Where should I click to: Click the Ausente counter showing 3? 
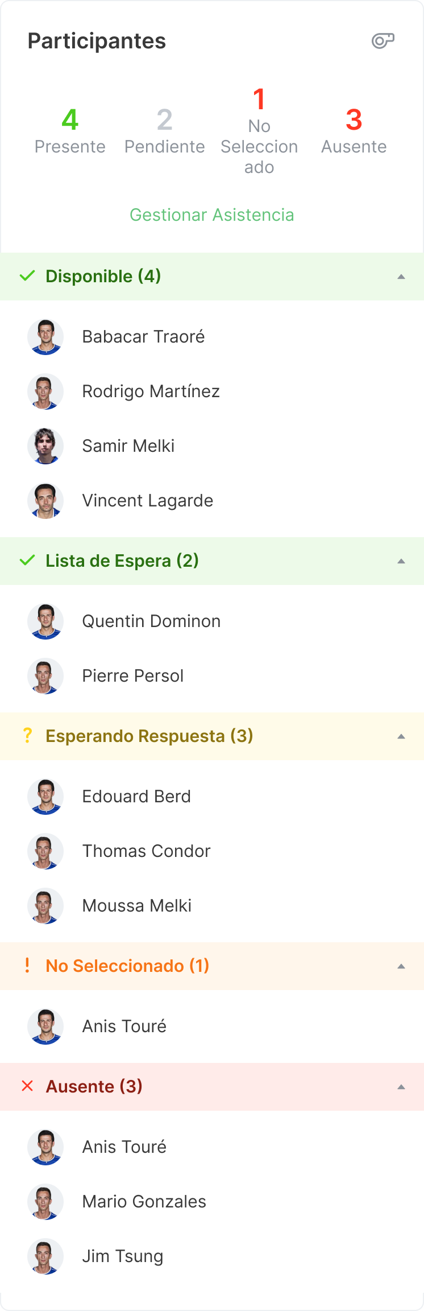pyautogui.click(x=354, y=131)
